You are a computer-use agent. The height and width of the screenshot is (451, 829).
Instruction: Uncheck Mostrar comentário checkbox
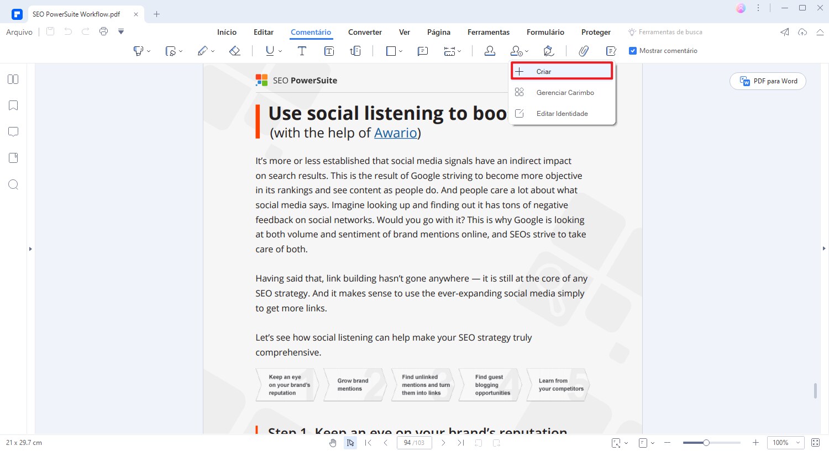(x=633, y=51)
